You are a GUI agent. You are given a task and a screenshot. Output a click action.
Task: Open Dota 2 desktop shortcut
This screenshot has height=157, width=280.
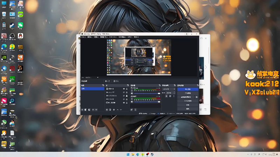pyautogui.click(x=12, y=69)
